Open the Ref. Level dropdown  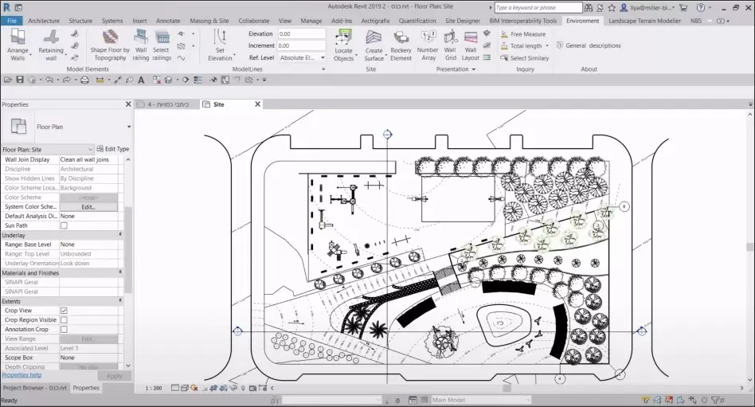point(300,57)
